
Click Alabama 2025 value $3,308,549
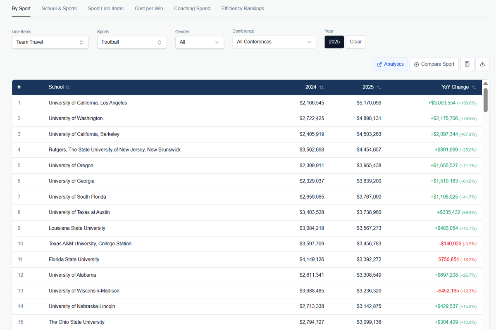coord(369,275)
